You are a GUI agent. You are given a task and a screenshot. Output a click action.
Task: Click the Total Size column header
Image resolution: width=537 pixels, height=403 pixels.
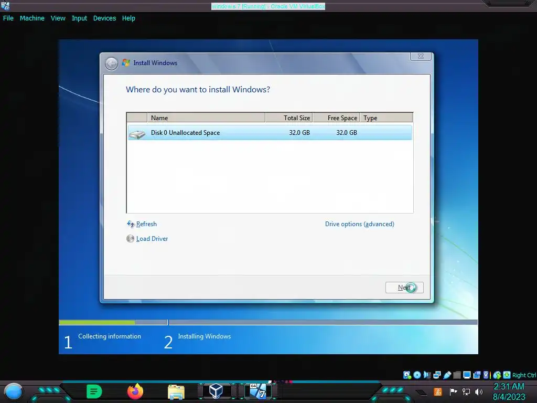pyautogui.click(x=289, y=118)
